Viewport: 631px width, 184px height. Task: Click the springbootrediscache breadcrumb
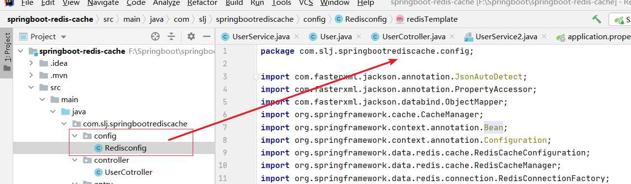(254, 19)
